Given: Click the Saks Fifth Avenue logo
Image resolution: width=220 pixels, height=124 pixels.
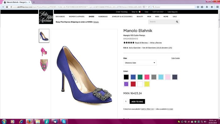Looking at the screenshot, I should pyautogui.click(x=46, y=17).
